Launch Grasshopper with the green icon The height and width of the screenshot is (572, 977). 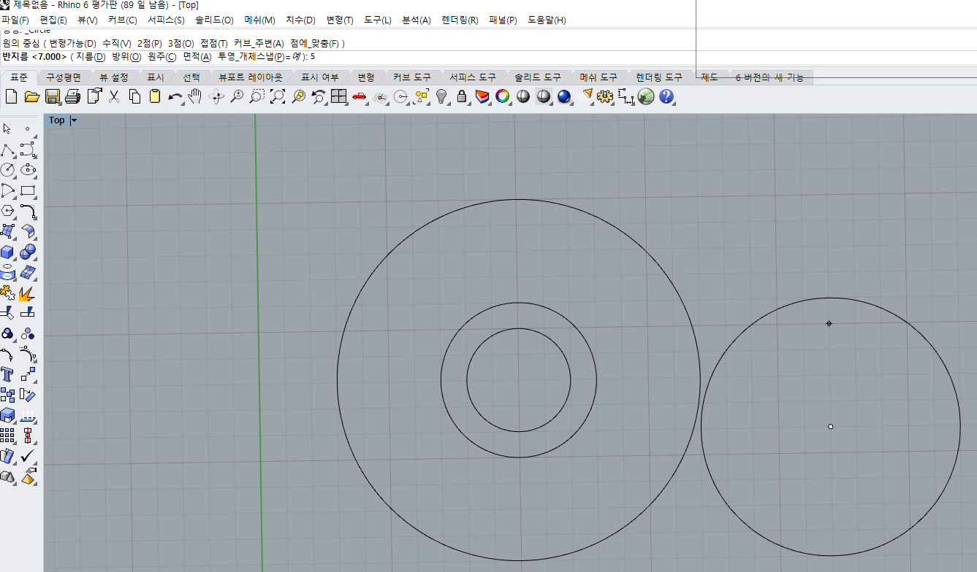(x=645, y=96)
